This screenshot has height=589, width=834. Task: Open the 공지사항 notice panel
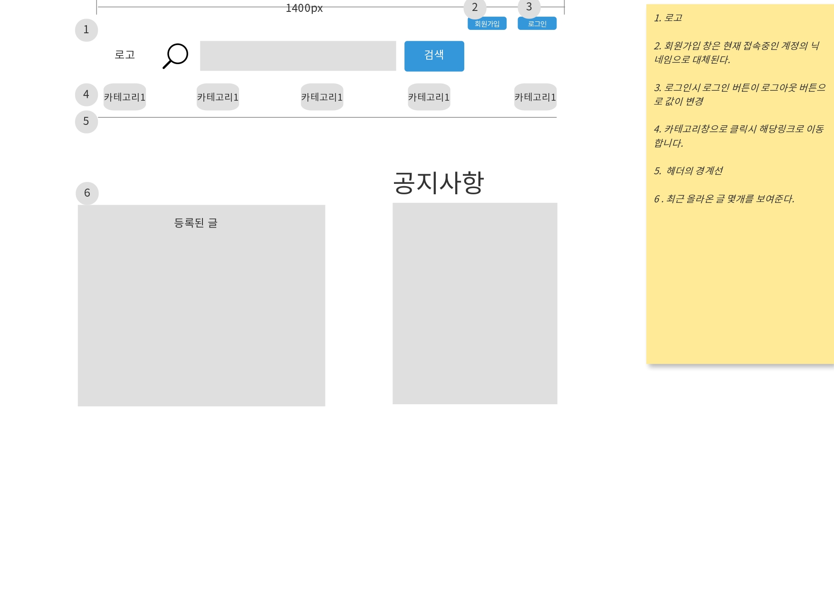click(x=475, y=304)
